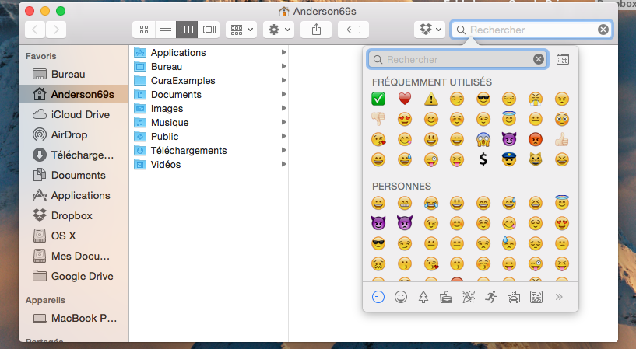Insert the grinning cat emoji
The width and height of the screenshot is (636, 349).
tap(536, 160)
